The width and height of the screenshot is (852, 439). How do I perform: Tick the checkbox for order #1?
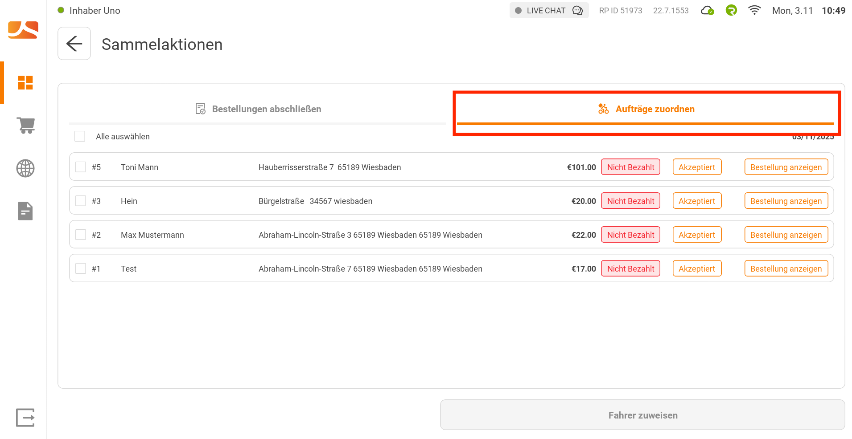tap(81, 268)
